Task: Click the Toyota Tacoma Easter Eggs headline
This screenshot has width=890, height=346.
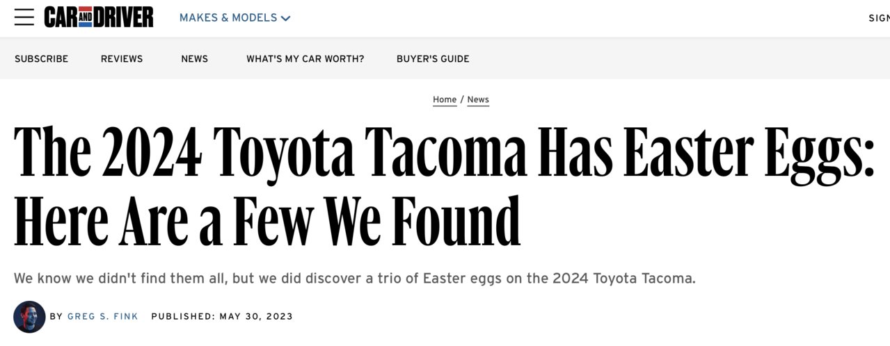Action: pyautogui.click(x=444, y=186)
